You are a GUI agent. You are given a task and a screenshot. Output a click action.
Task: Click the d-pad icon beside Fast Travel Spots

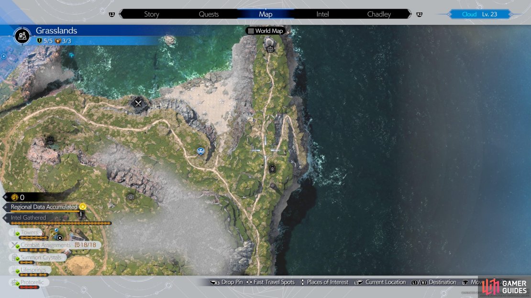249,282
